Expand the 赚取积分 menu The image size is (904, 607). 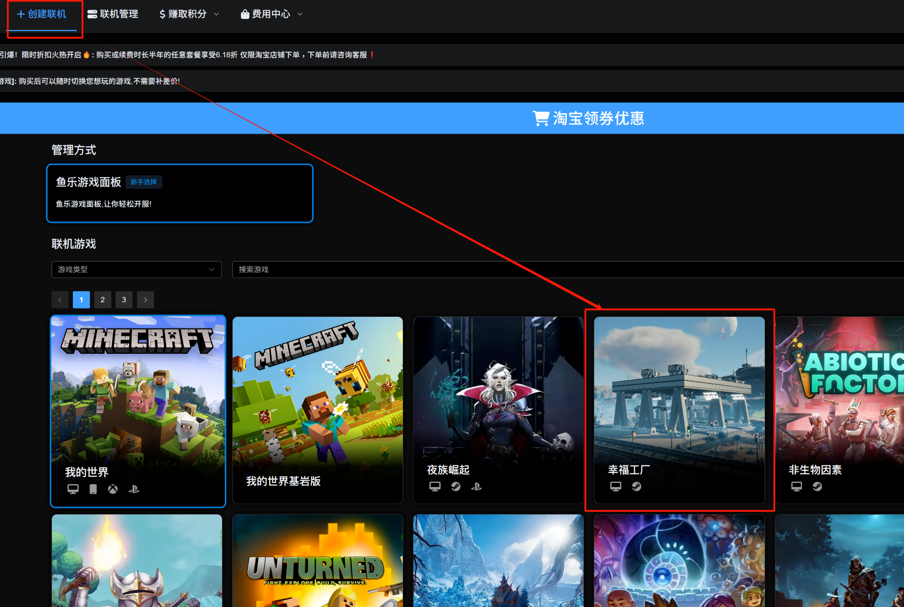click(x=189, y=15)
